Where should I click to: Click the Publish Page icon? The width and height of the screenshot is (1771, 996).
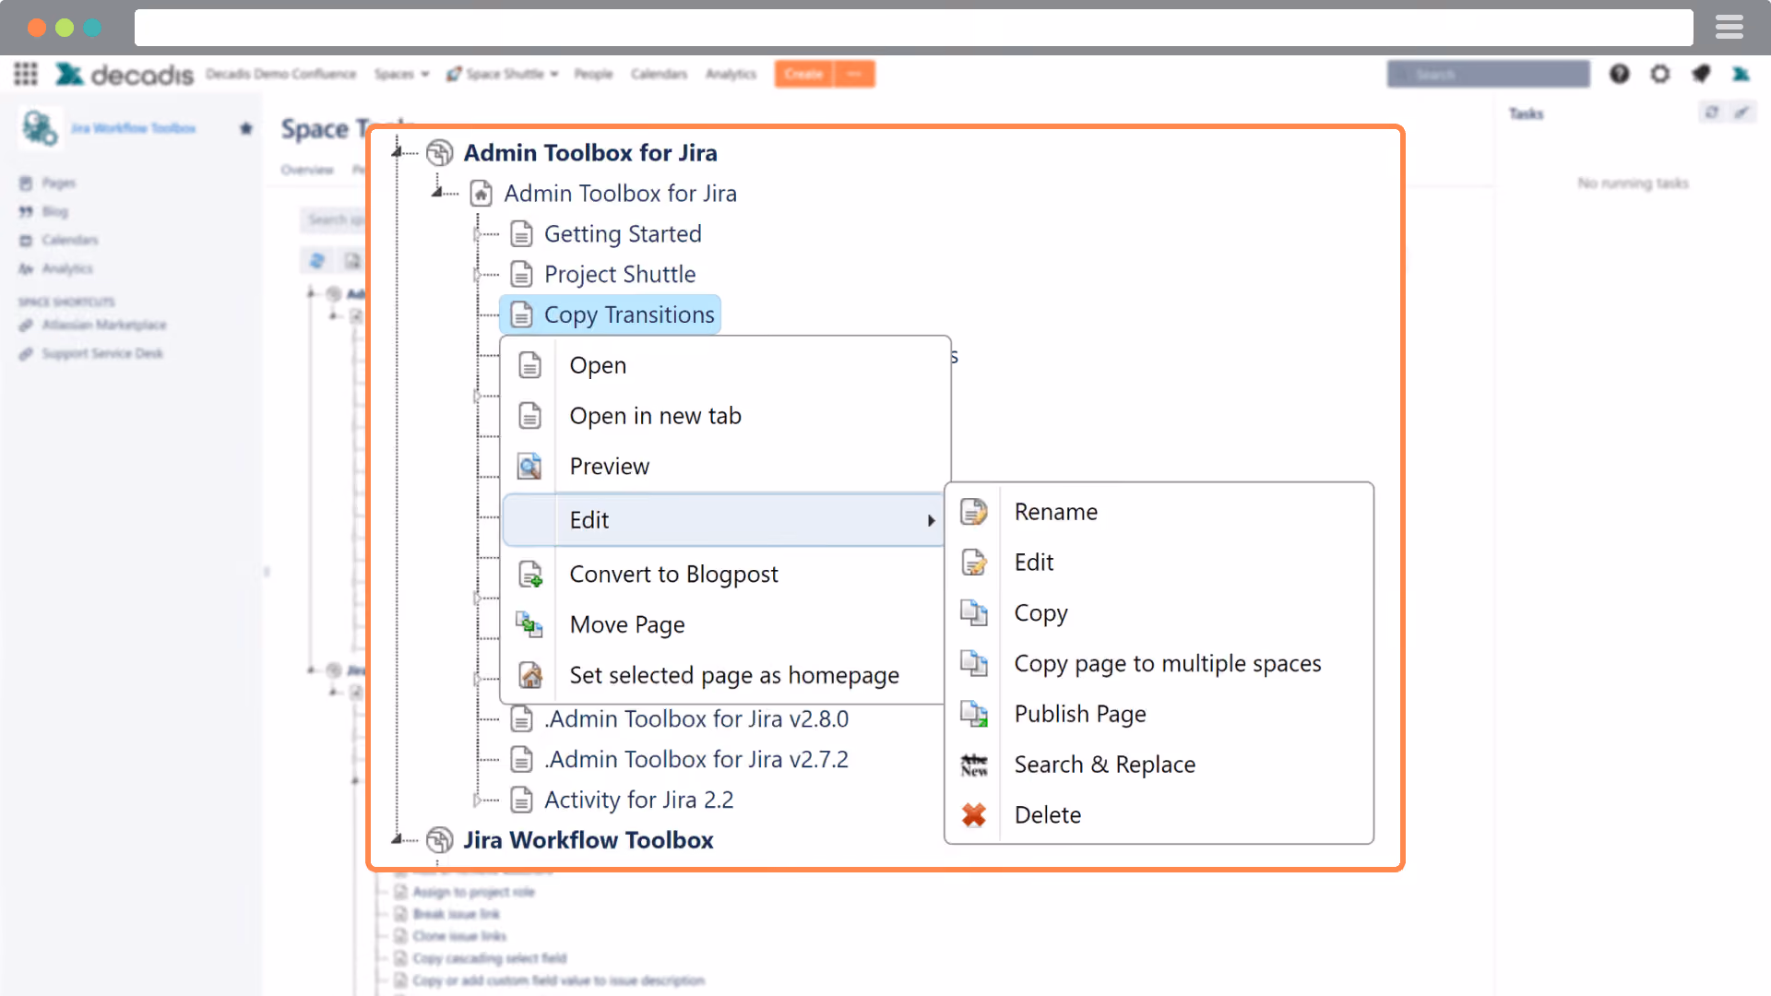tap(974, 714)
